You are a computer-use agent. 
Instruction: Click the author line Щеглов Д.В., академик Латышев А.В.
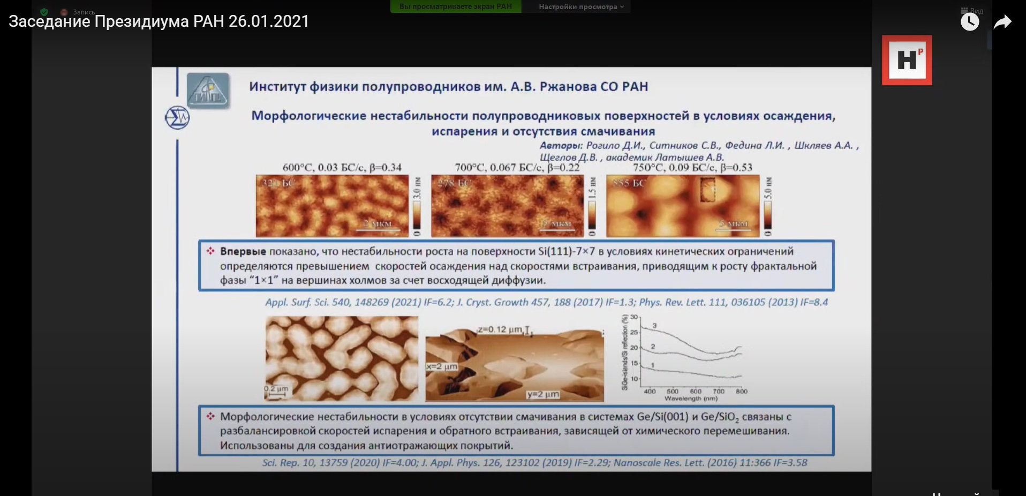tap(632, 157)
